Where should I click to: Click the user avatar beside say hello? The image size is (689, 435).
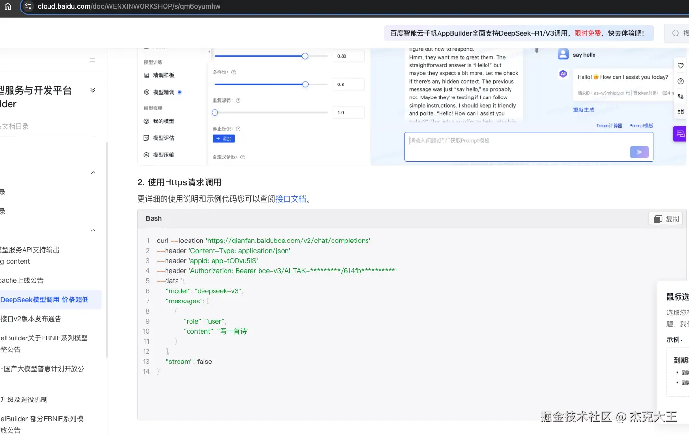(563, 54)
